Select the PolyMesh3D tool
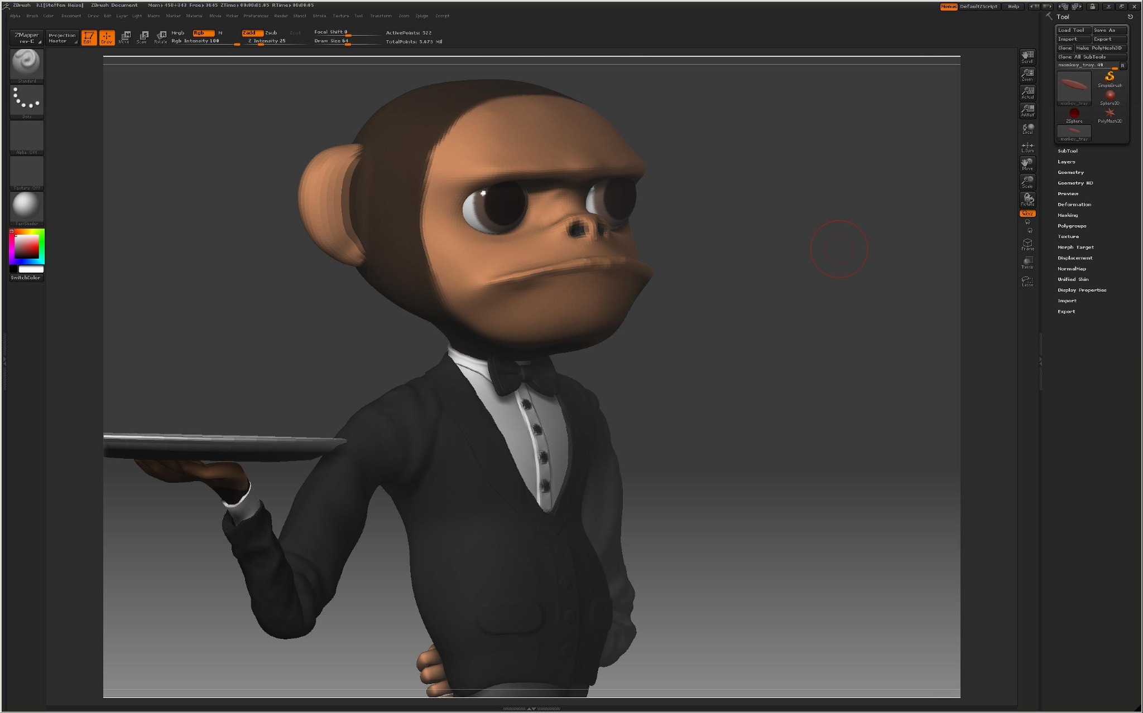The height and width of the screenshot is (713, 1143). [1110, 113]
